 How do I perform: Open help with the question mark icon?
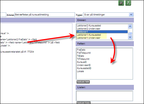[x=128, y=3]
